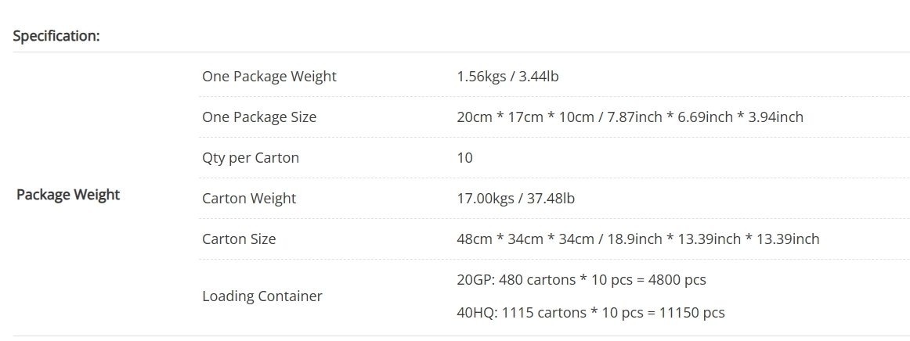Click the One Package Size label
Viewport: 910px width, 341px height.
(259, 117)
